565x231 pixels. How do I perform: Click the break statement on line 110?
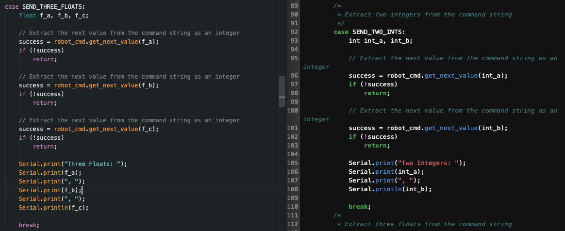pos(359,207)
